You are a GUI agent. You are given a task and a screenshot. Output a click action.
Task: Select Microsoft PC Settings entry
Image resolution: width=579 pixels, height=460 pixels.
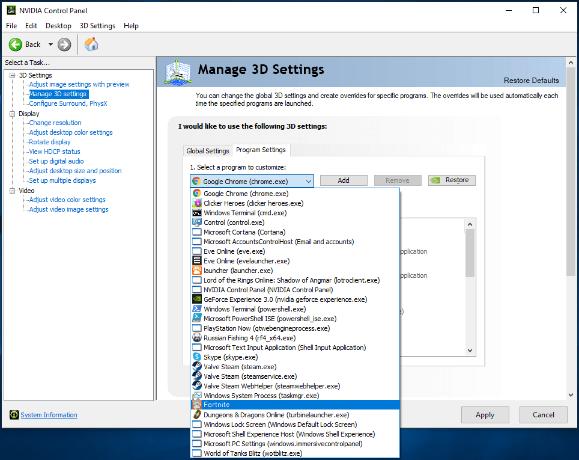295,443
